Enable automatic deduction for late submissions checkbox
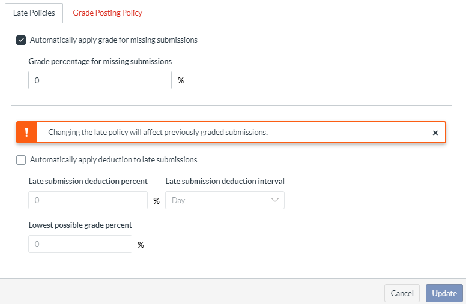The height and width of the screenshot is (304, 466). 21,160
